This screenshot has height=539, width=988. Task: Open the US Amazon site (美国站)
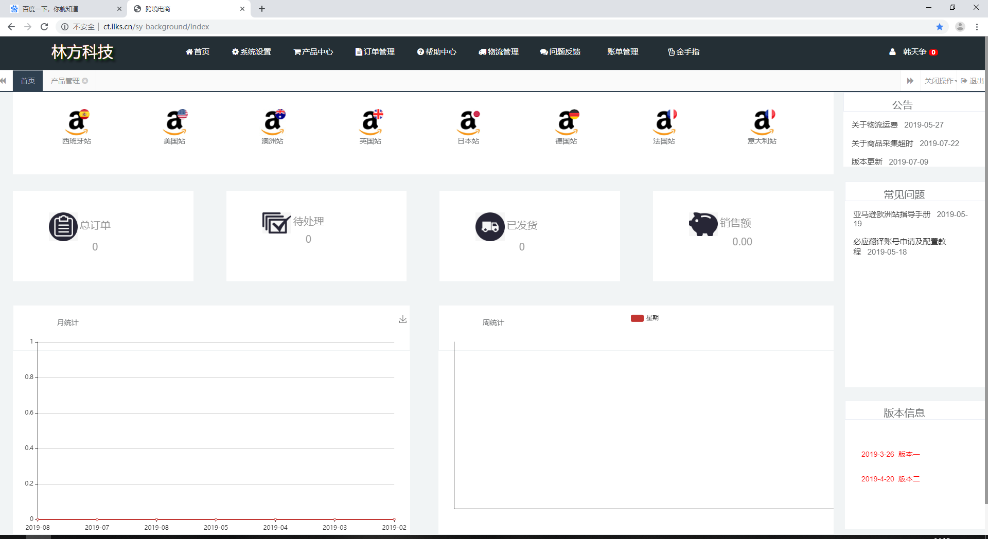[x=175, y=127]
